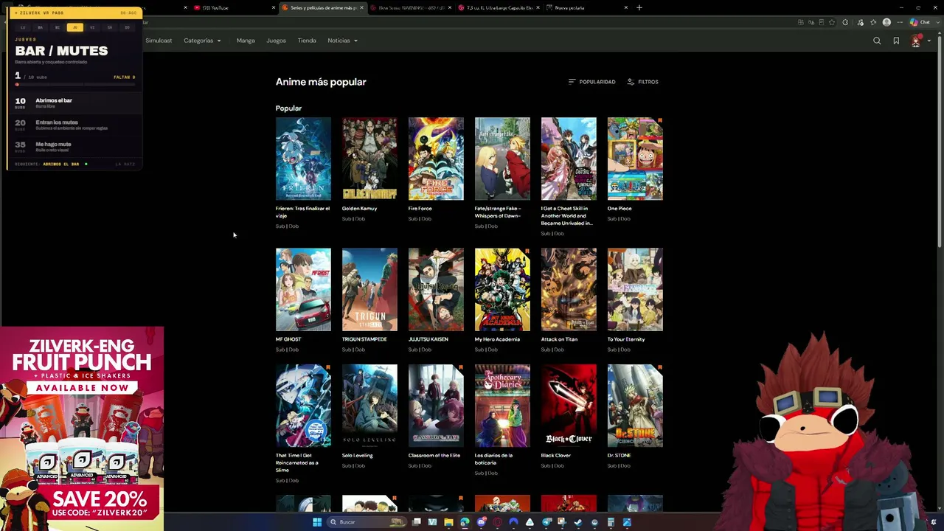Screen dimensions: 944x531
Task: Toggle watchlist ribbon on That Time Slime
Action: 328,367
